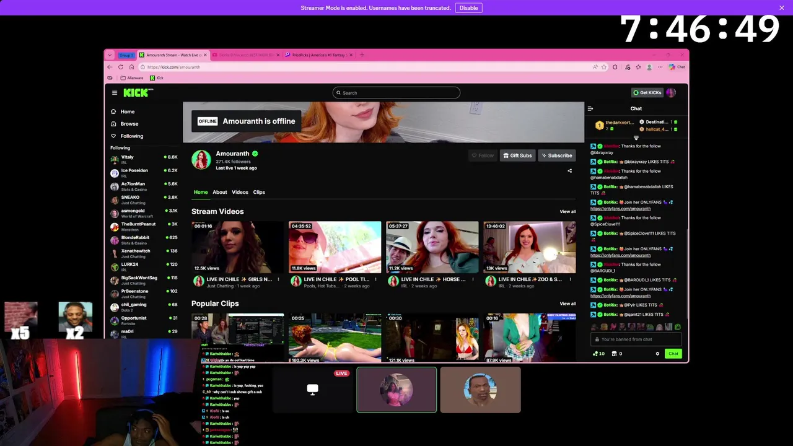
Task: Dismiss the Streamer Mode banner
Action: (782, 7)
